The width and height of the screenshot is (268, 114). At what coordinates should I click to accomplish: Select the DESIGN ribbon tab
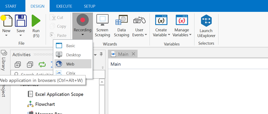[x=37, y=6]
